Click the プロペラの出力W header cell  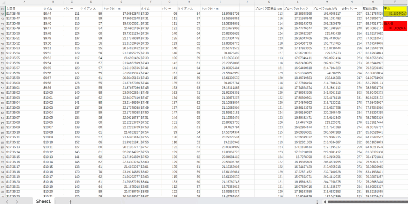(x=326, y=8)
